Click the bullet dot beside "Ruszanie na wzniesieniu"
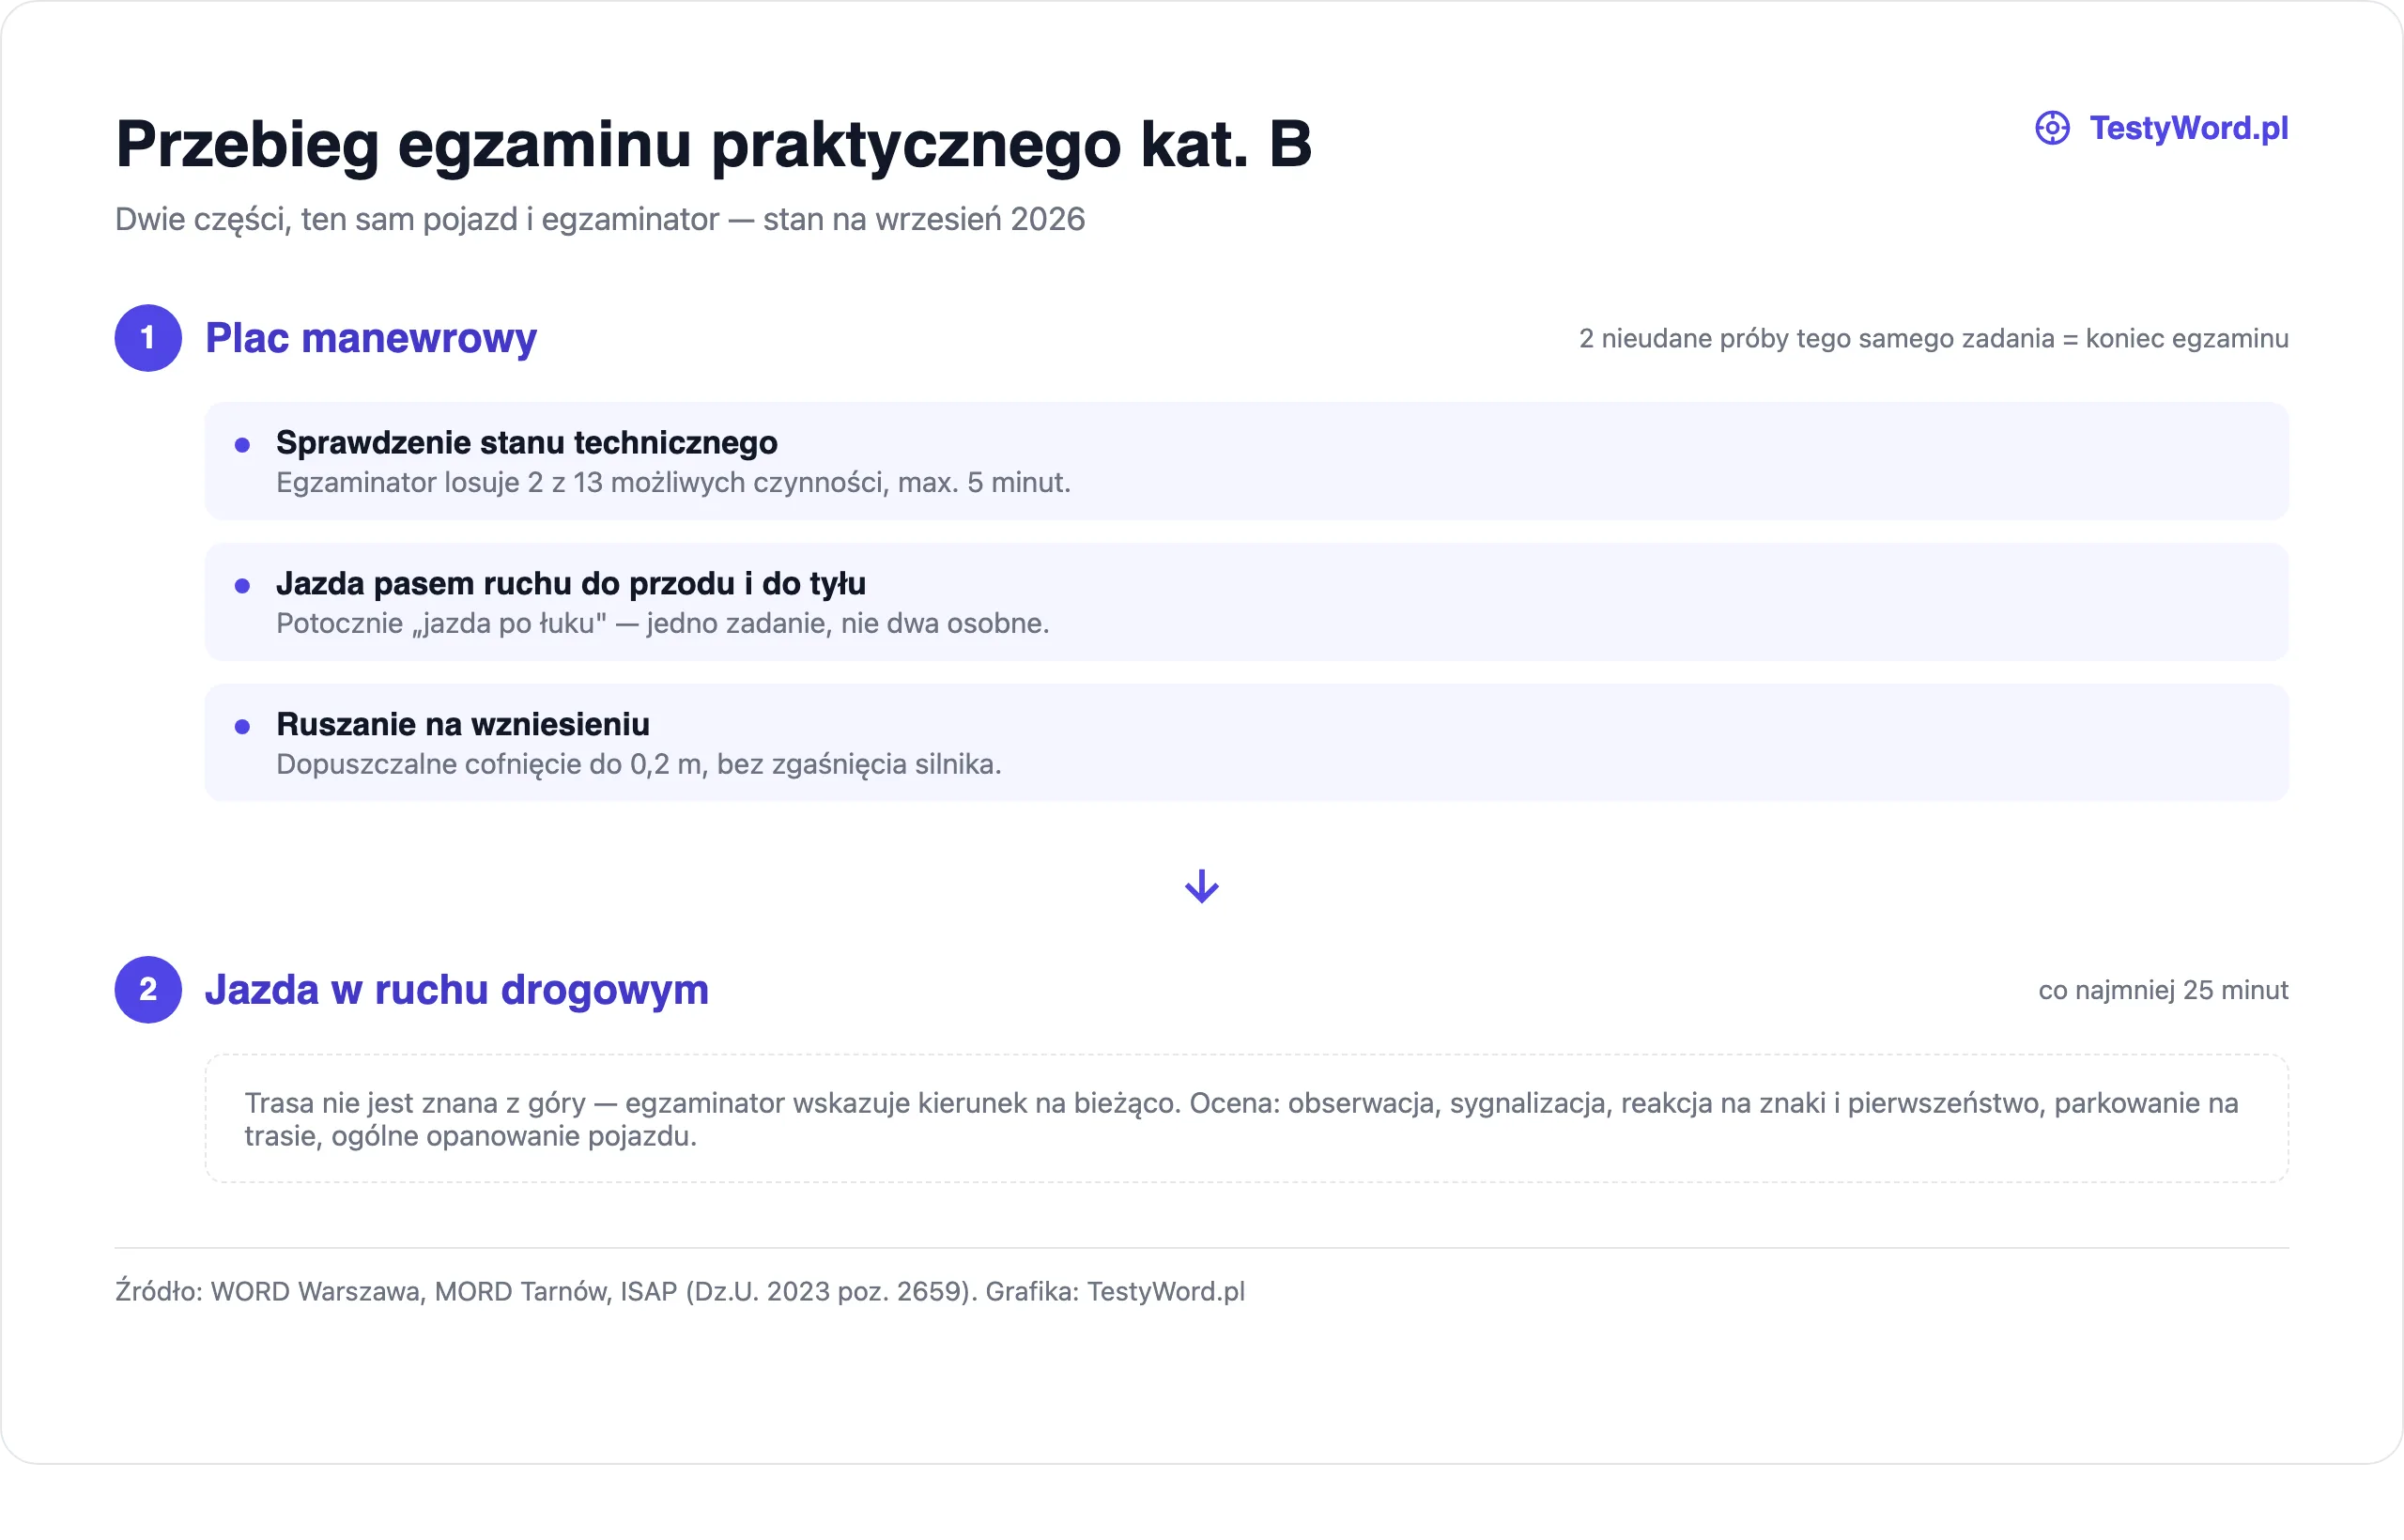2404x1540 pixels. click(242, 727)
